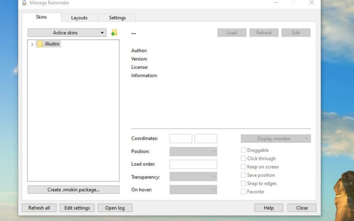Click the Load button
The image size is (354, 221).
pyautogui.click(x=232, y=33)
